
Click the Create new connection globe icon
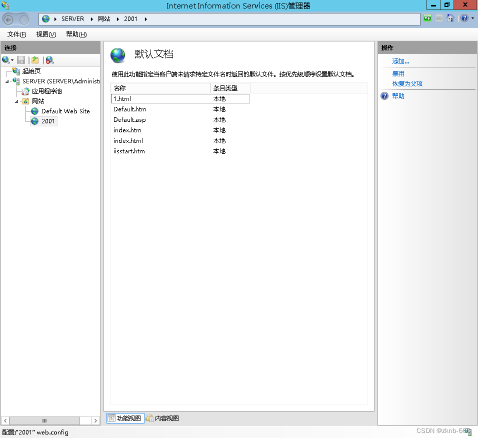[x=5, y=60]
